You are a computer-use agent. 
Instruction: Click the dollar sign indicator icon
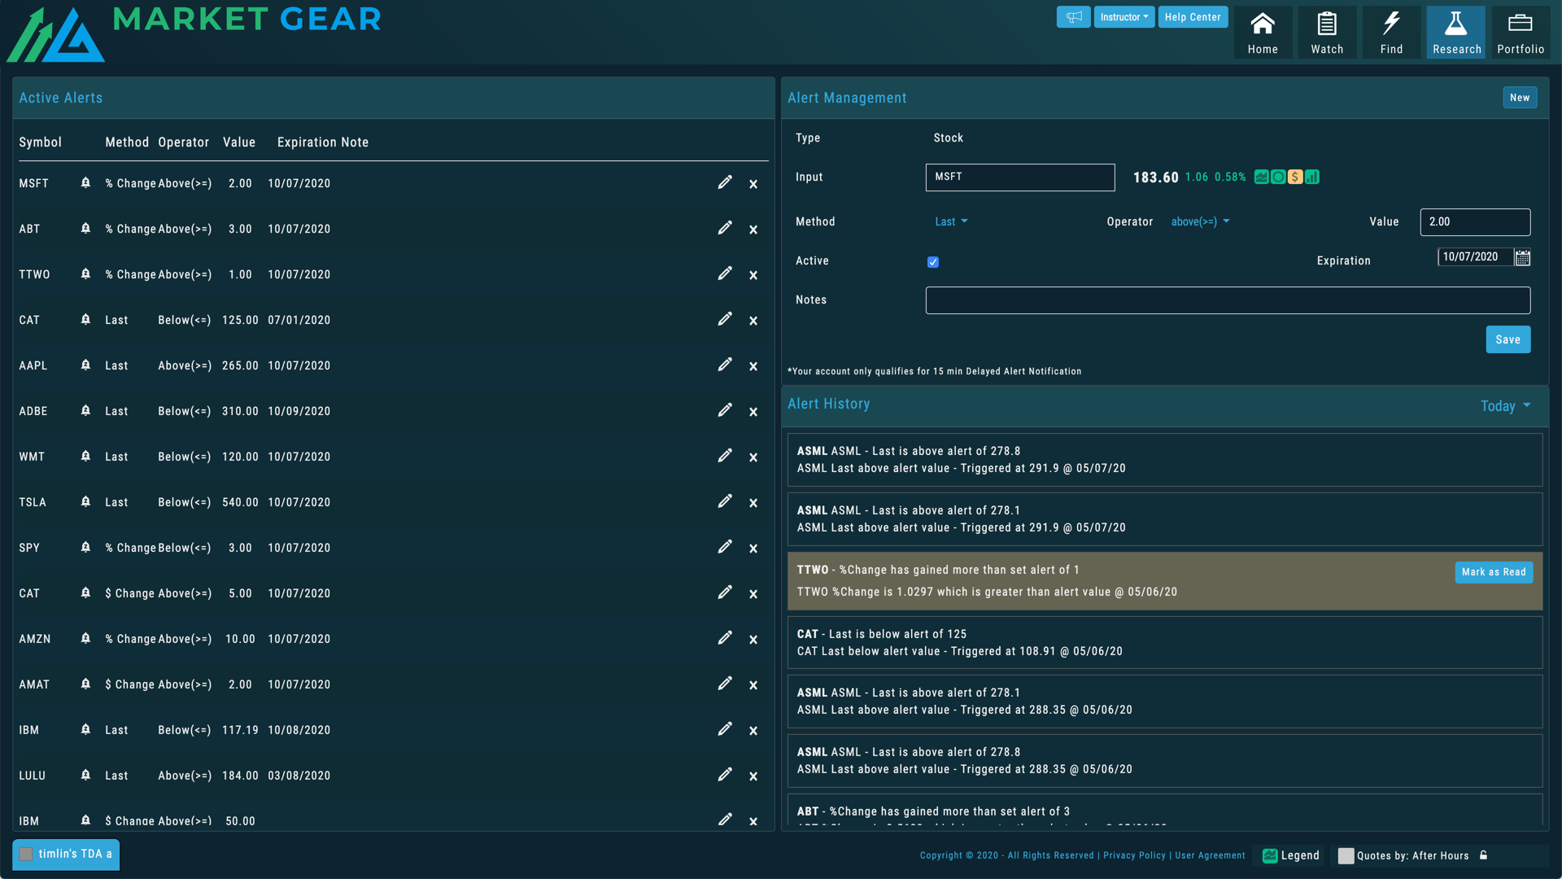(1295, 177)
